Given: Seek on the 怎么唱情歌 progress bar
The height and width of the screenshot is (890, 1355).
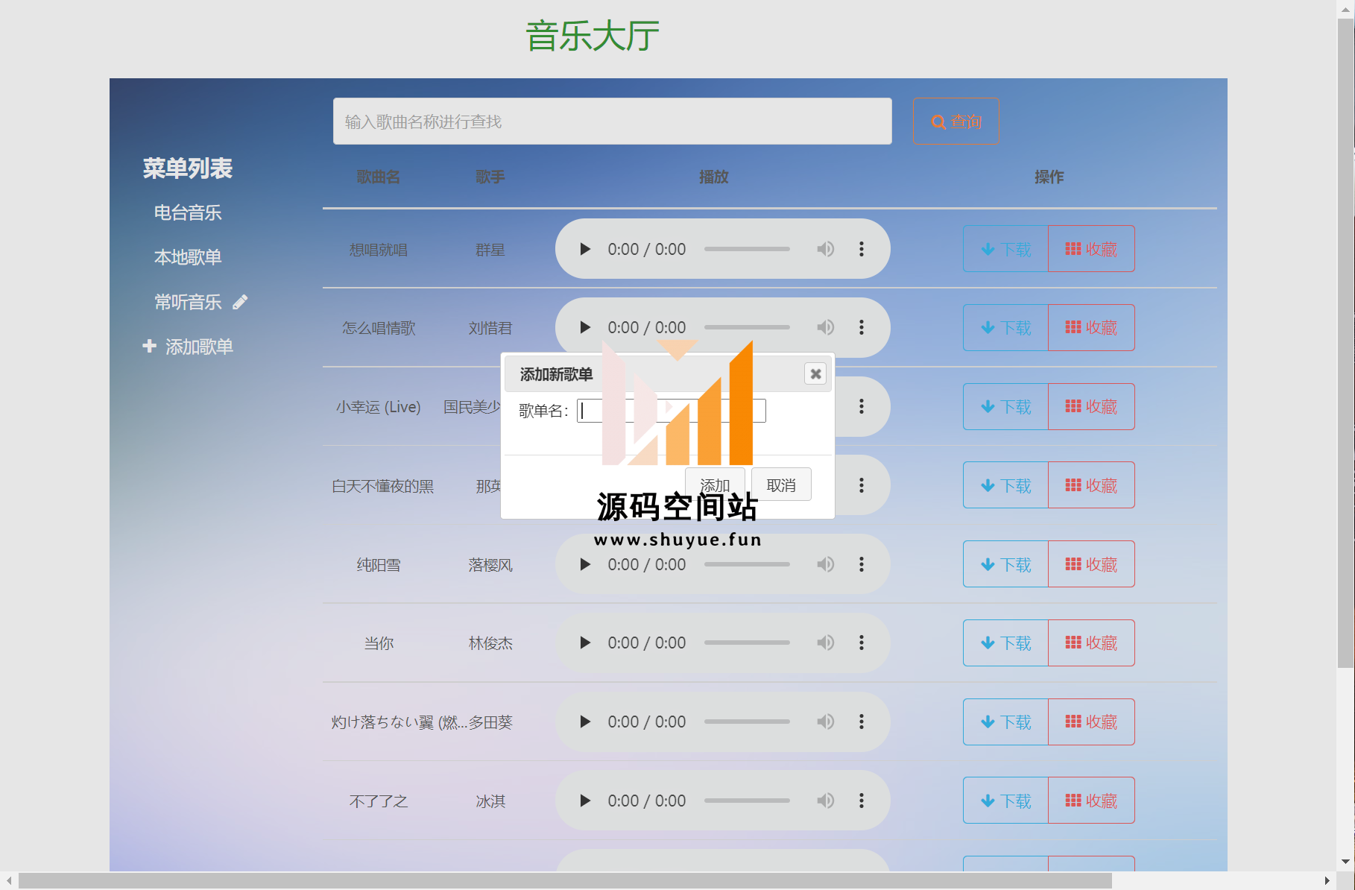Looking at the screenshot, I should (747, 327).
